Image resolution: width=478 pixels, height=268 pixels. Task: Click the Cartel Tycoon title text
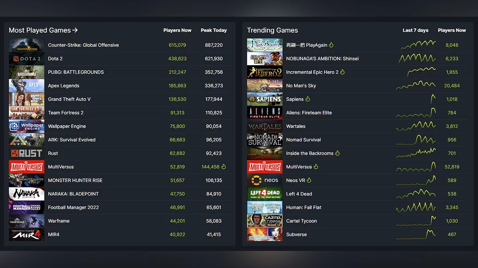(302, 221)
